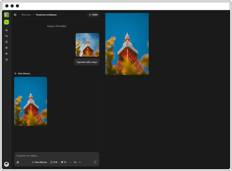The width and height of the screenshot is (232, 171).
Task: Decrease the image count with the minus button
Action: click(x=71, y=162)
